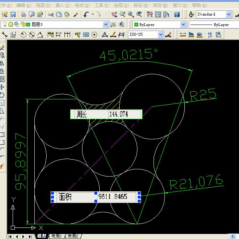Click the Open file toolbar icon

pos(5,14)
